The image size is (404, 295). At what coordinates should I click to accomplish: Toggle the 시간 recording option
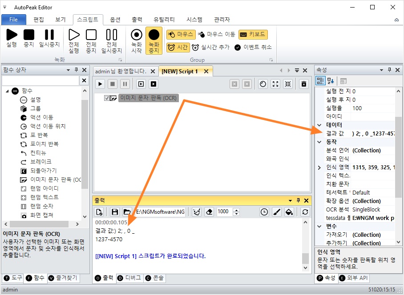[x=178, y=48]
